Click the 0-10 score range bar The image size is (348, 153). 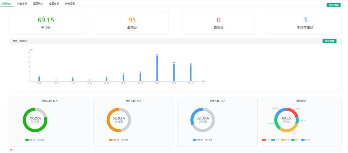[39, 79]
